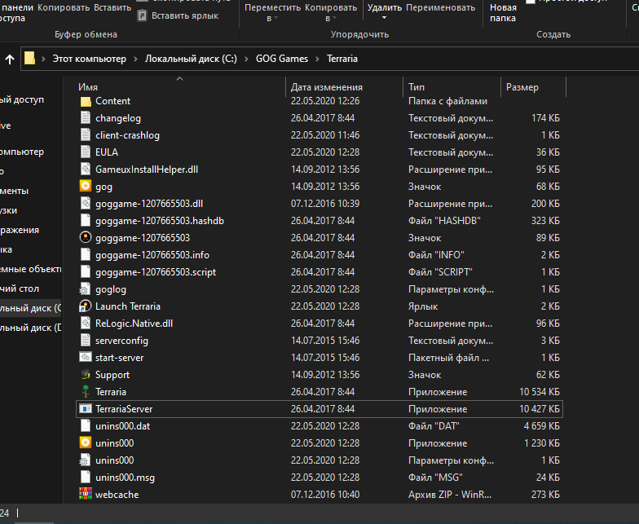The width and height of the screenshot is (639, 524).
Task: Click the type cell 'Пакетный файл ...'
Action: click(448, 358)
